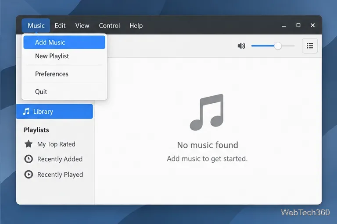The image size is (337, 224).
Task: Select Library in the sidebar
Action: click(x=54, y=112)
